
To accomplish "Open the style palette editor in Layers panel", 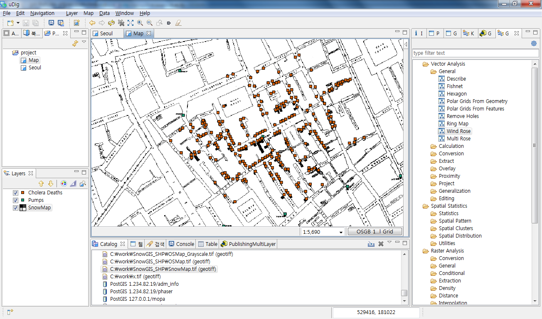I will click(64, 184).
